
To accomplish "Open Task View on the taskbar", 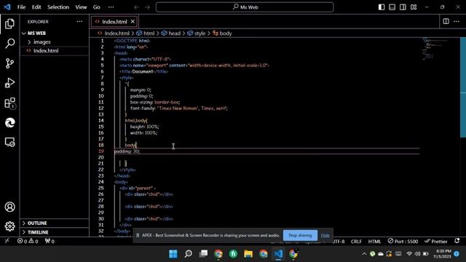I will (203, 254).
